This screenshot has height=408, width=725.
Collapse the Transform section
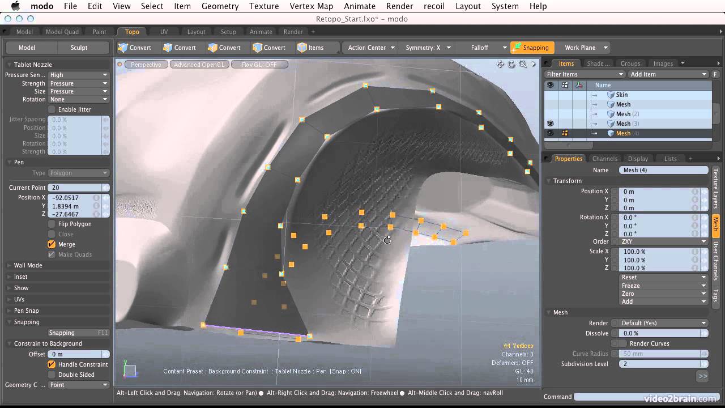[x=567, y=181]
